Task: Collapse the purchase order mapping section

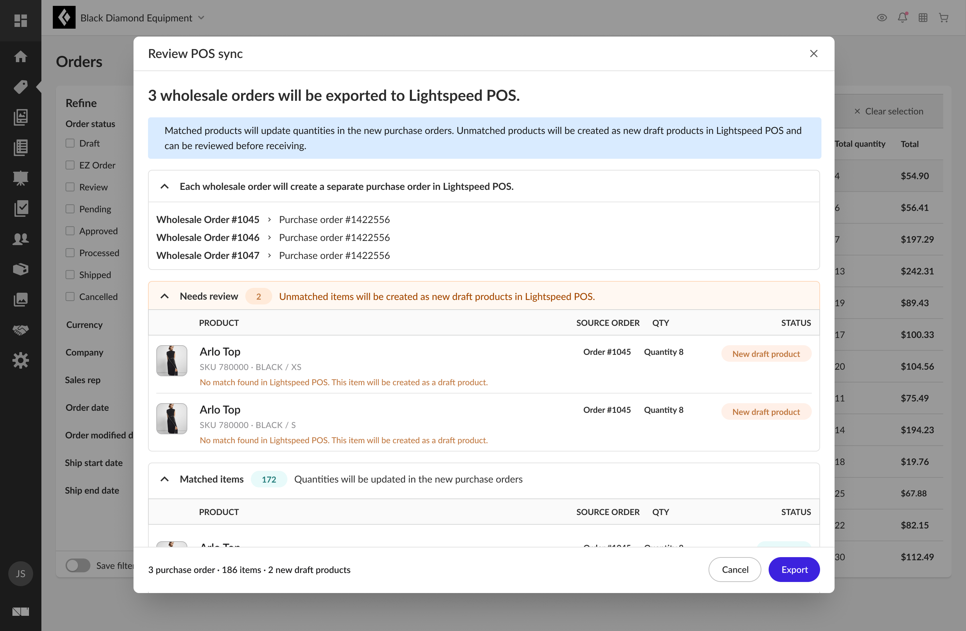Action: pyautogui.click(x=164, y=186)
